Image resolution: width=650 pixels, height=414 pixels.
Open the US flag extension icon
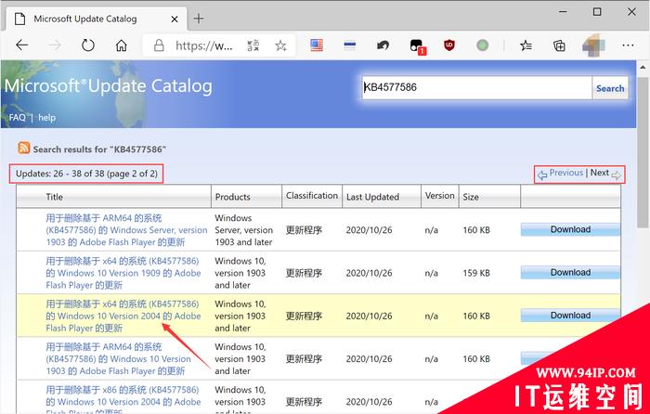tap(317, 45)
